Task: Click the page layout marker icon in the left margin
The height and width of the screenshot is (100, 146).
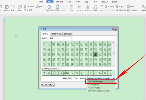Action: coord(16,35)
